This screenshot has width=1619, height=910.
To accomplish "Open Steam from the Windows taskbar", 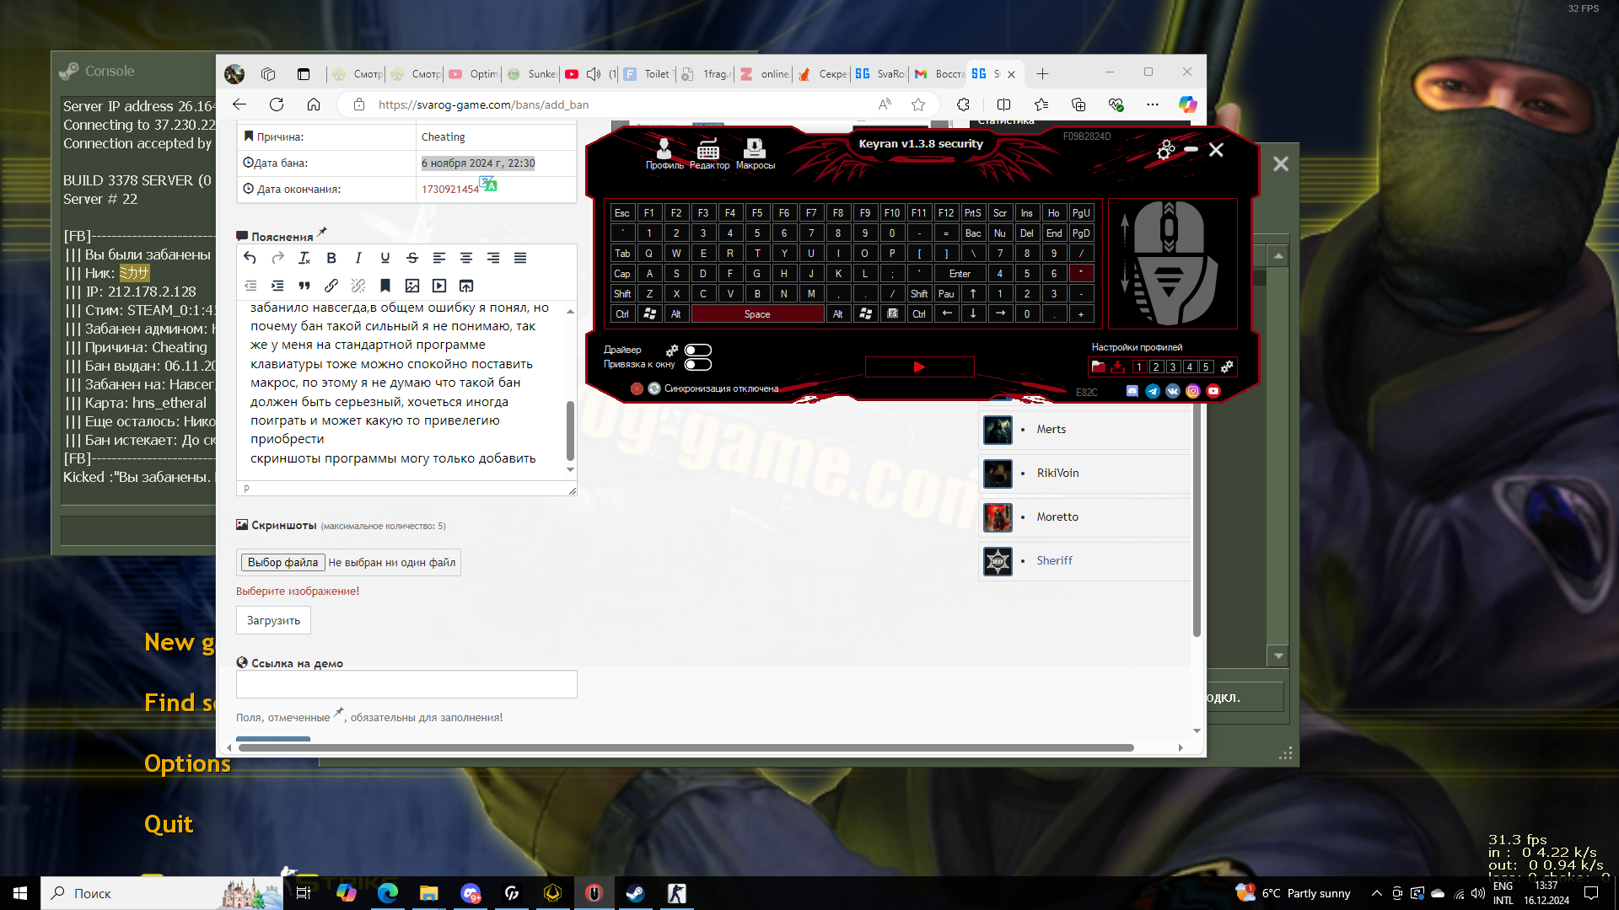I will pyautogui.click(x=635, y=893).
